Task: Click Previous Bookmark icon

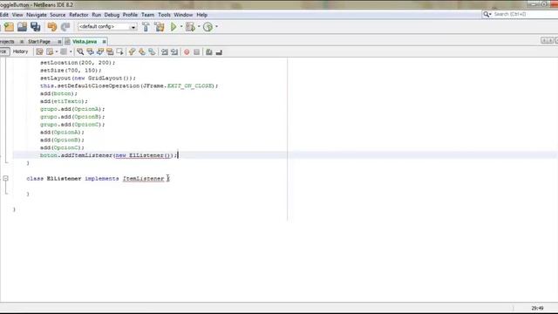Action: (x=132, y=52)
